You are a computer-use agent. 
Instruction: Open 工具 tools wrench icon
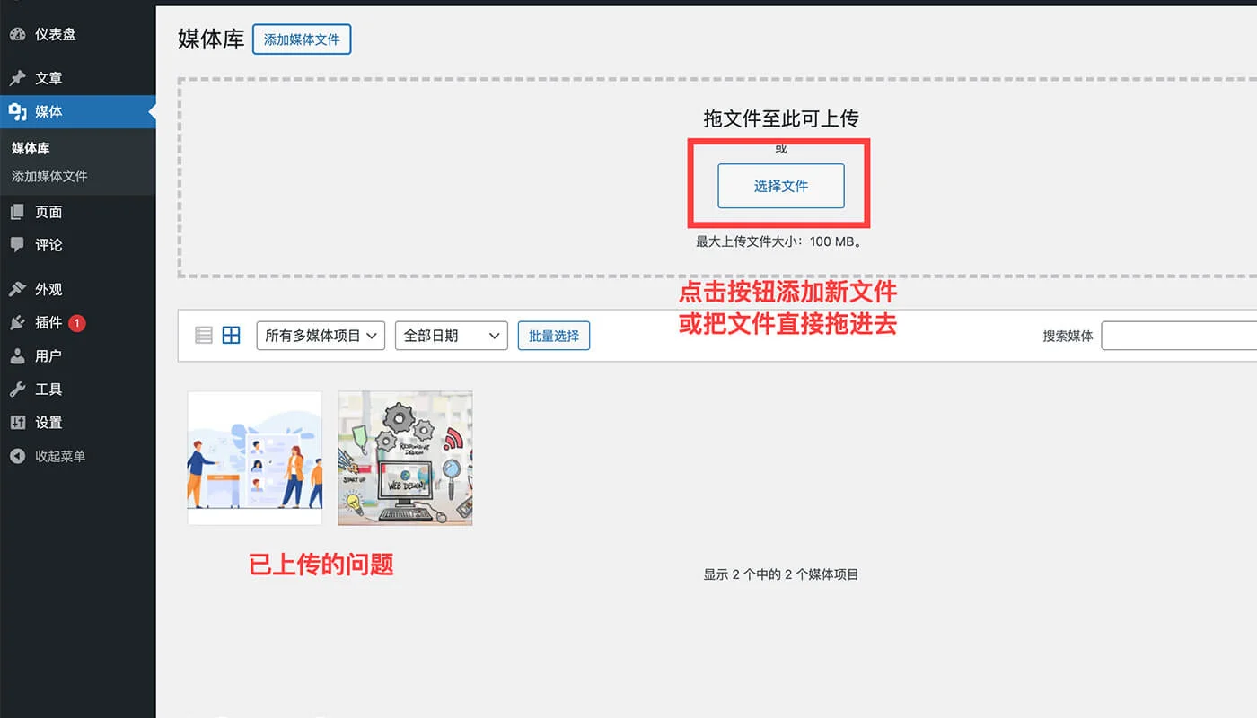click(x=18, y=389)
